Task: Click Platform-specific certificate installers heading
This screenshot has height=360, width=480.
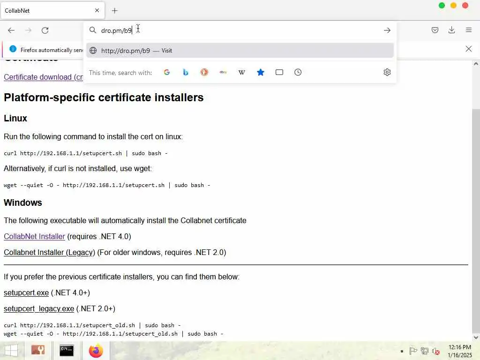Action: click(104, 97)
